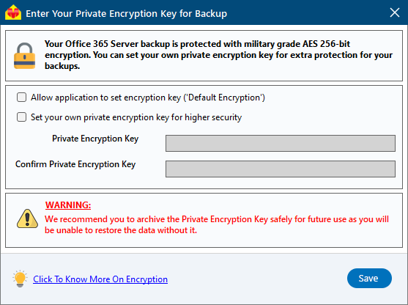The width and height of the screenshot is (408, 305).
Task: Click the 'higher security' option label text
Action: point(136,117)
